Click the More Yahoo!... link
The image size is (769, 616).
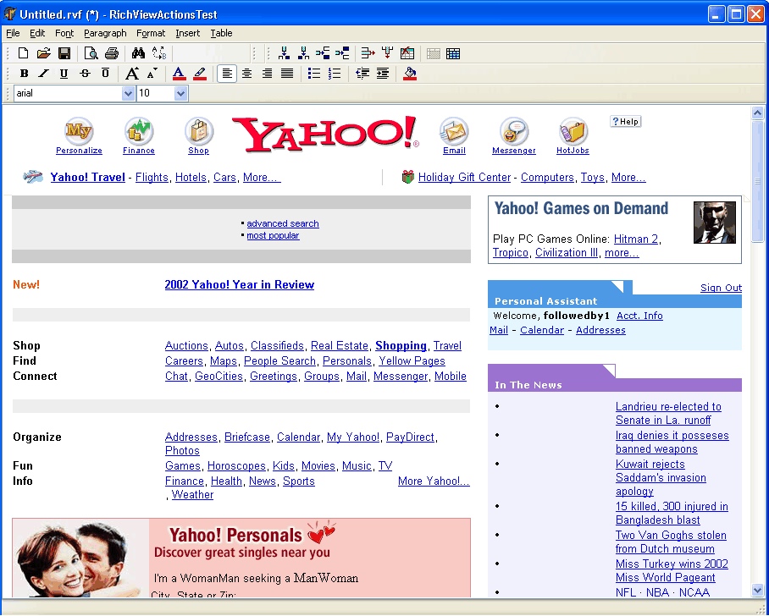pos(434,481)
